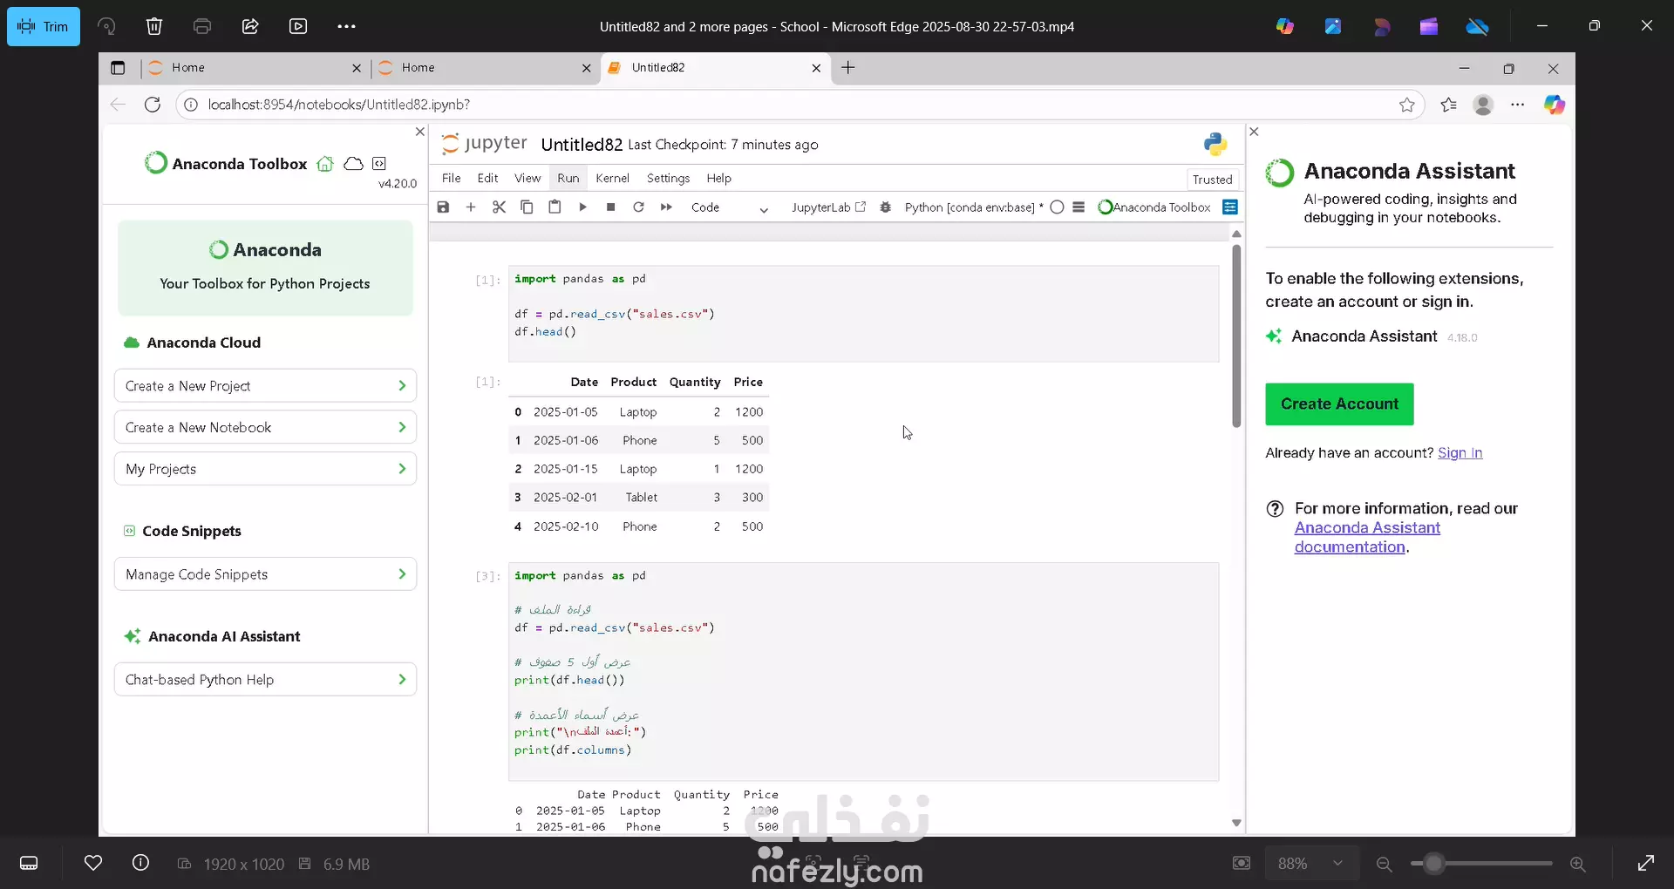Click the rotate icon next to Trim

coord(106,26)
